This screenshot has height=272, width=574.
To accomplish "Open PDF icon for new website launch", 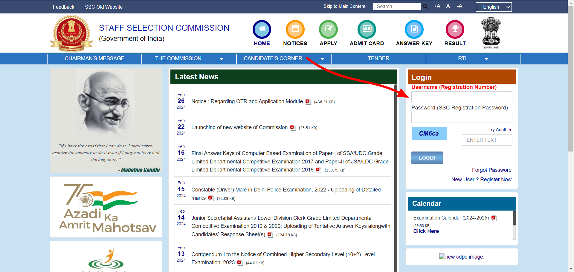I will (x=293, y=128).
